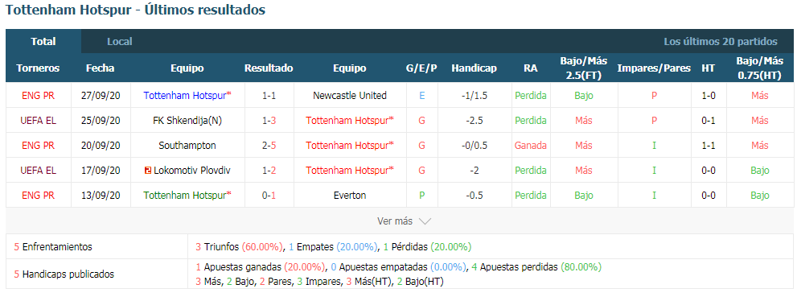This screenshot has height=297, width=797.
Task: Click green Tottenham Hotspur versus Everton
Action: click(187, 196)
